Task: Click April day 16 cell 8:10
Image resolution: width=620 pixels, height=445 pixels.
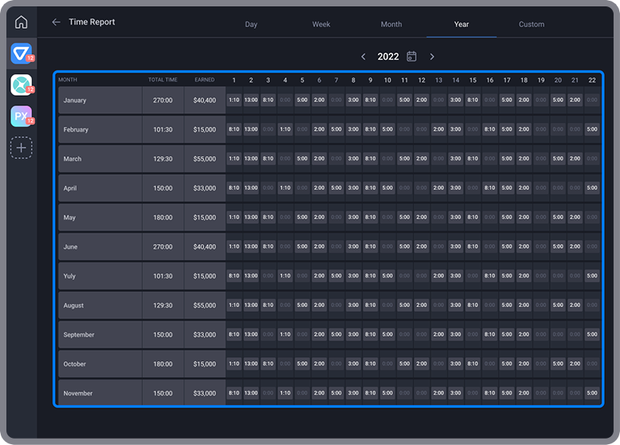Action: 490,187
